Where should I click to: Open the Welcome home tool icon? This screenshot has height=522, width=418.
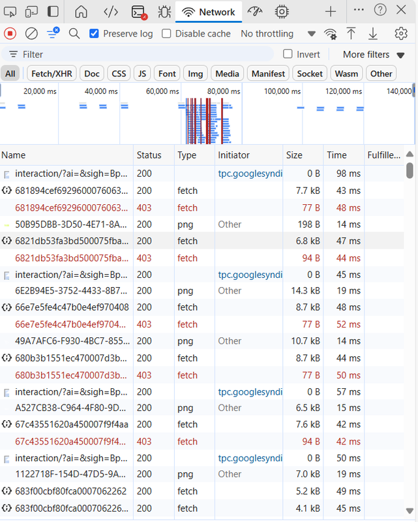pyautogui.click(x=82, y=12)
